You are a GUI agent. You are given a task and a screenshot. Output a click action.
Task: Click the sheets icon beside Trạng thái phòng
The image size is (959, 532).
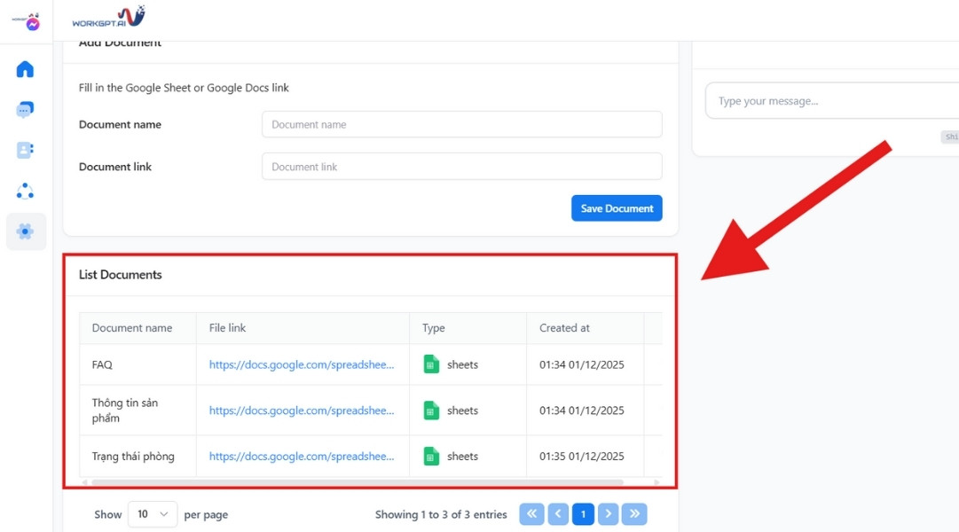click(x=431, y=456)
